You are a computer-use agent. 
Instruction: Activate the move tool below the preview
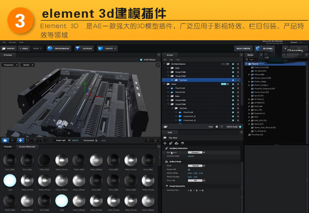pyautogui.click(x=20, y=141)
